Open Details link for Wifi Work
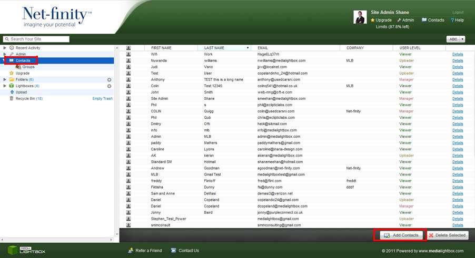 point(458,54)
